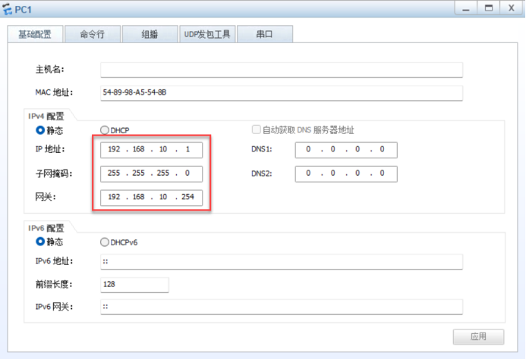This screenshot has width=526, height=359.
Task: Click the PC1 app icon in title bar
Action: tap(8, 8)
